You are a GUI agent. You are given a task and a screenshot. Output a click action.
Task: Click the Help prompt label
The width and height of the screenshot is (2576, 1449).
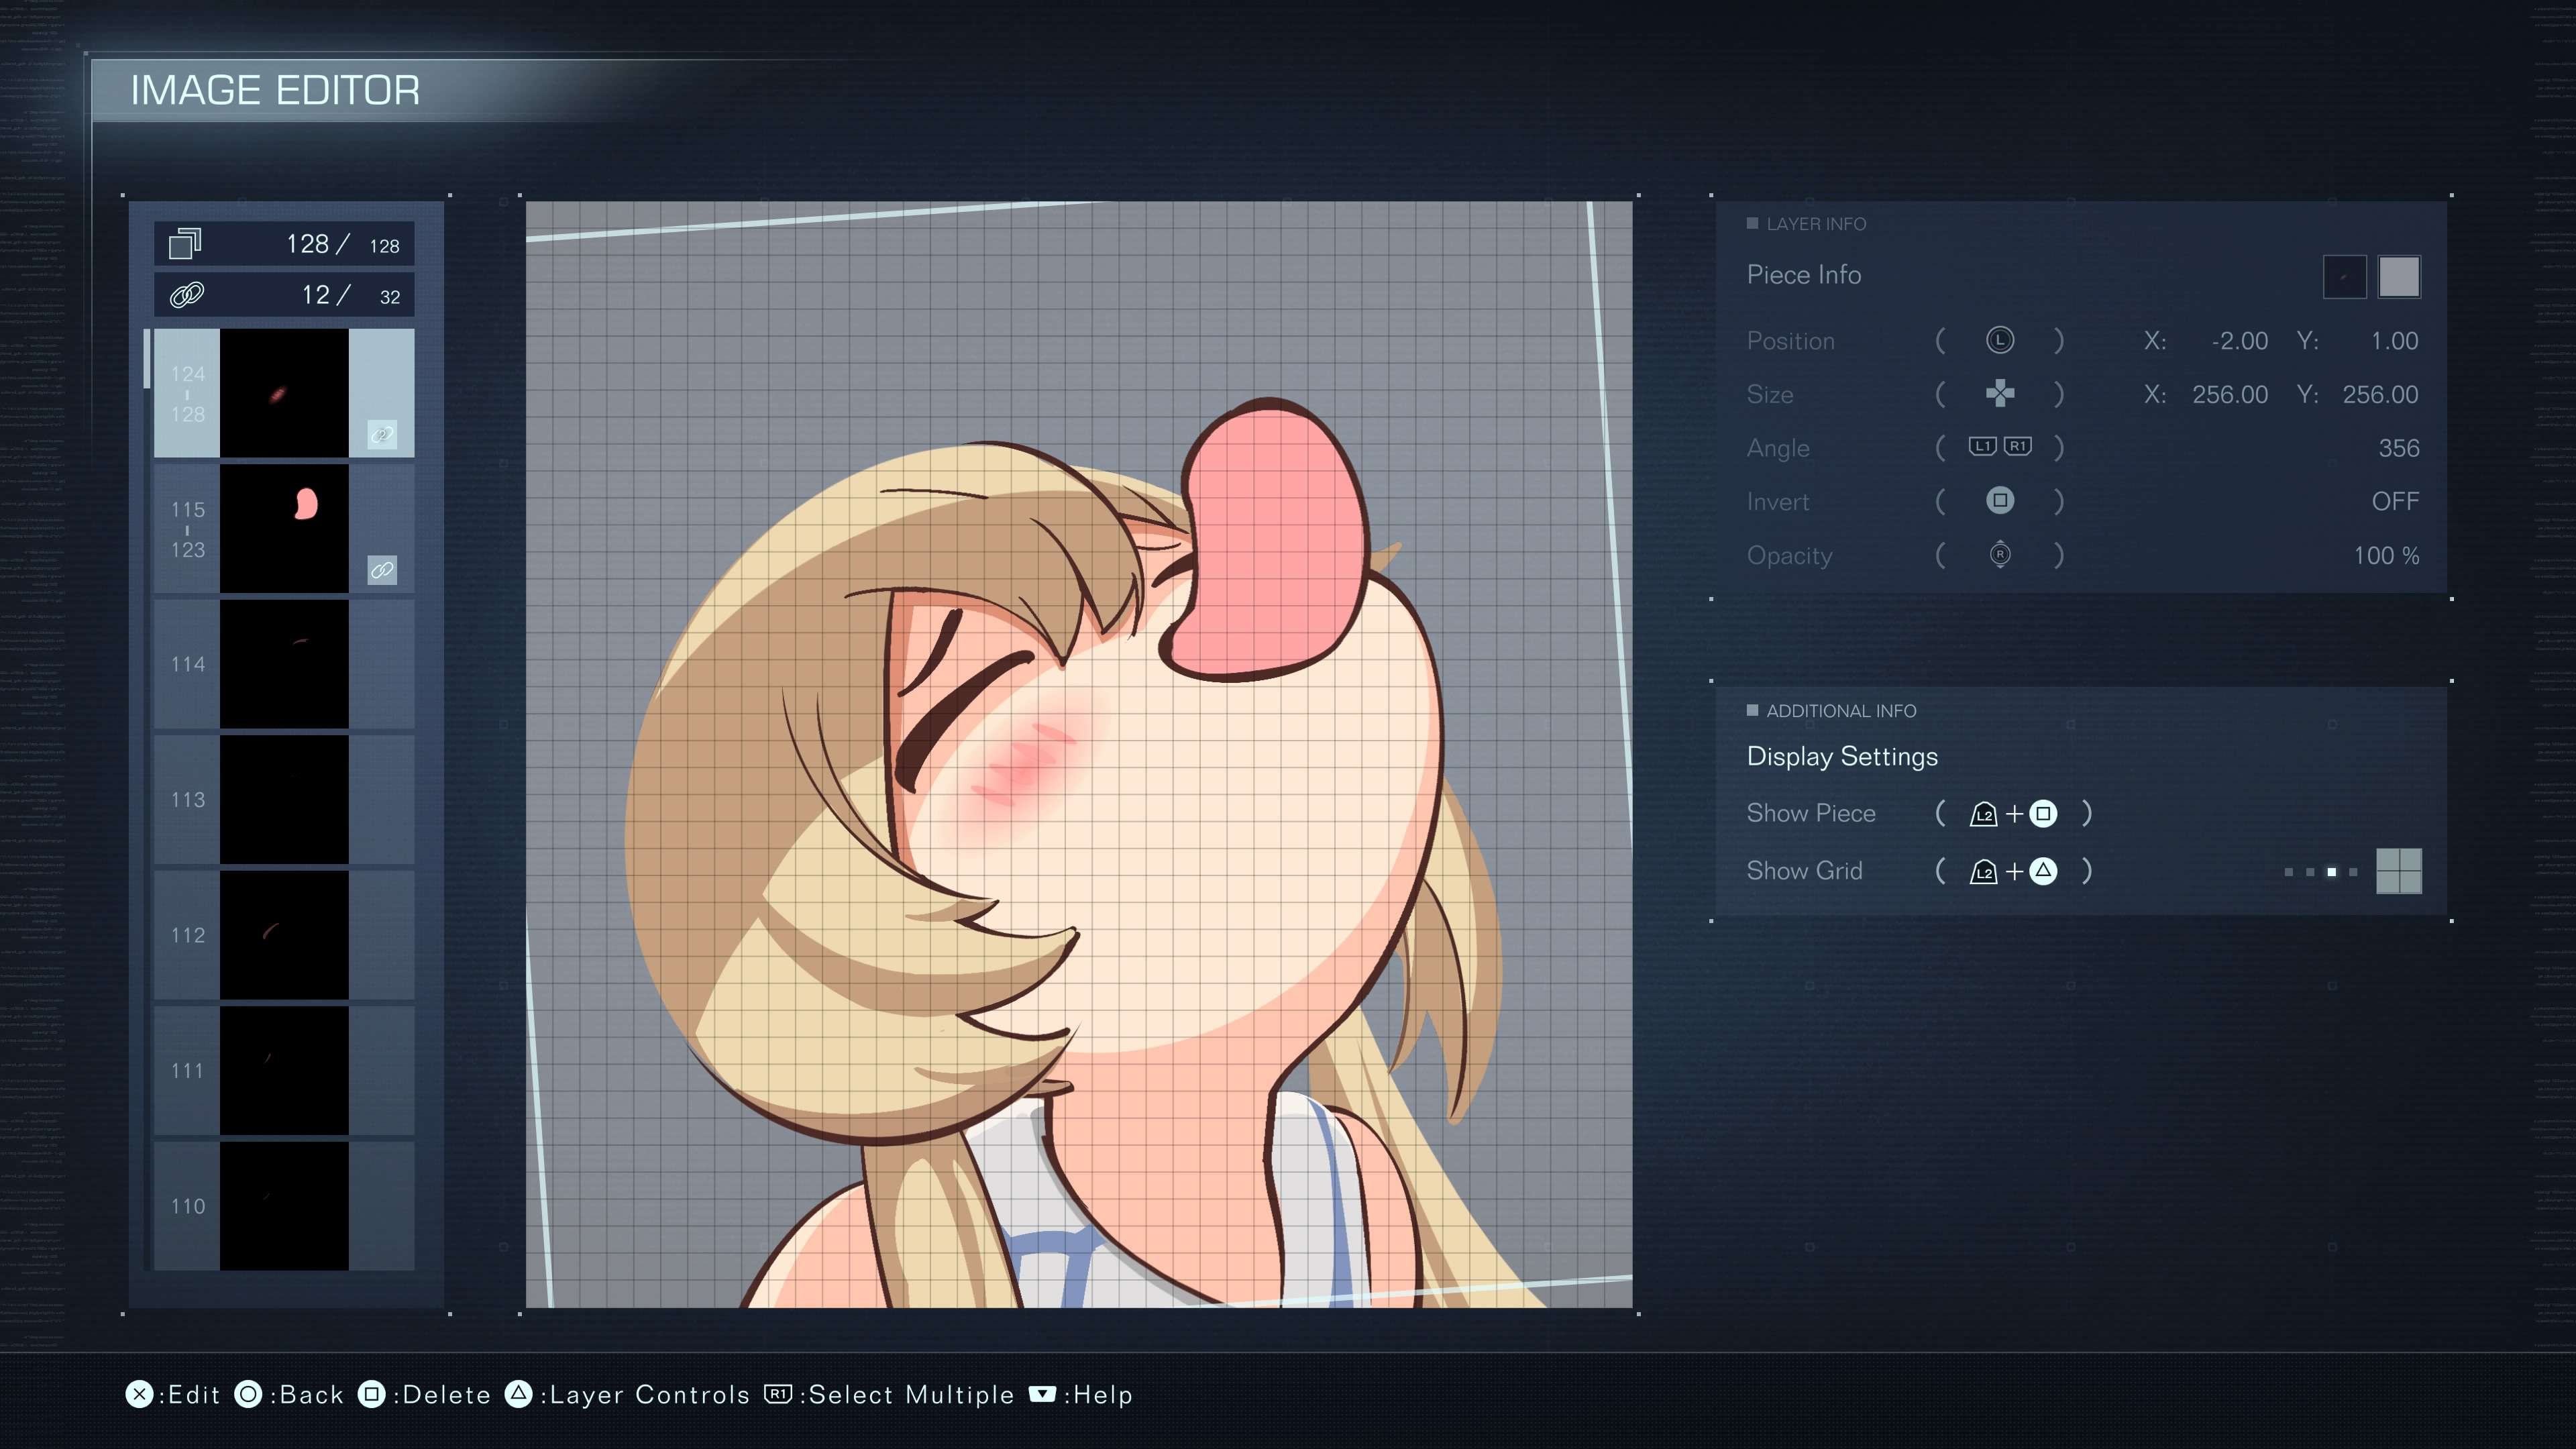(1103, 1395)
